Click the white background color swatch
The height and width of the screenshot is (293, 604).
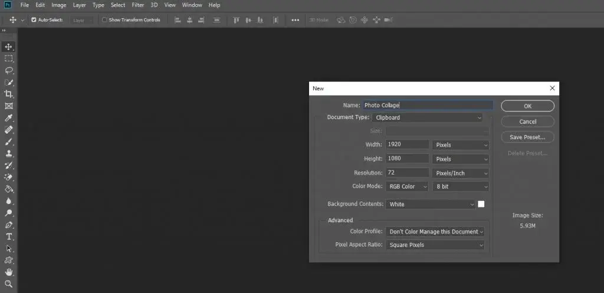coord(481,204)
